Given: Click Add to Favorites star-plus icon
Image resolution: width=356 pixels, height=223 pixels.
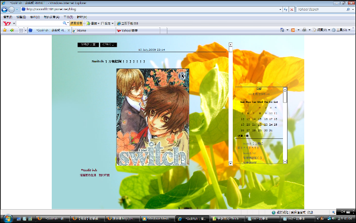Looking at the screenshot, I should click(12, 30).
